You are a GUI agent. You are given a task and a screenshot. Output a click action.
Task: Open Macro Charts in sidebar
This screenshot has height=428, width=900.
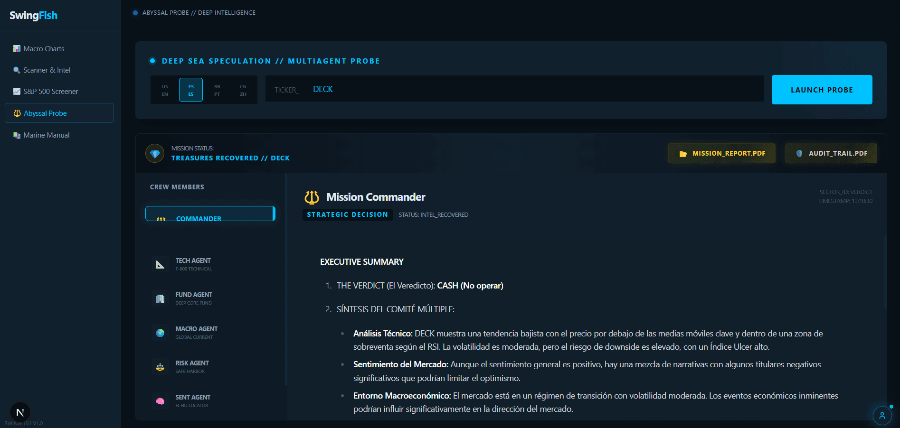(44, 49)
